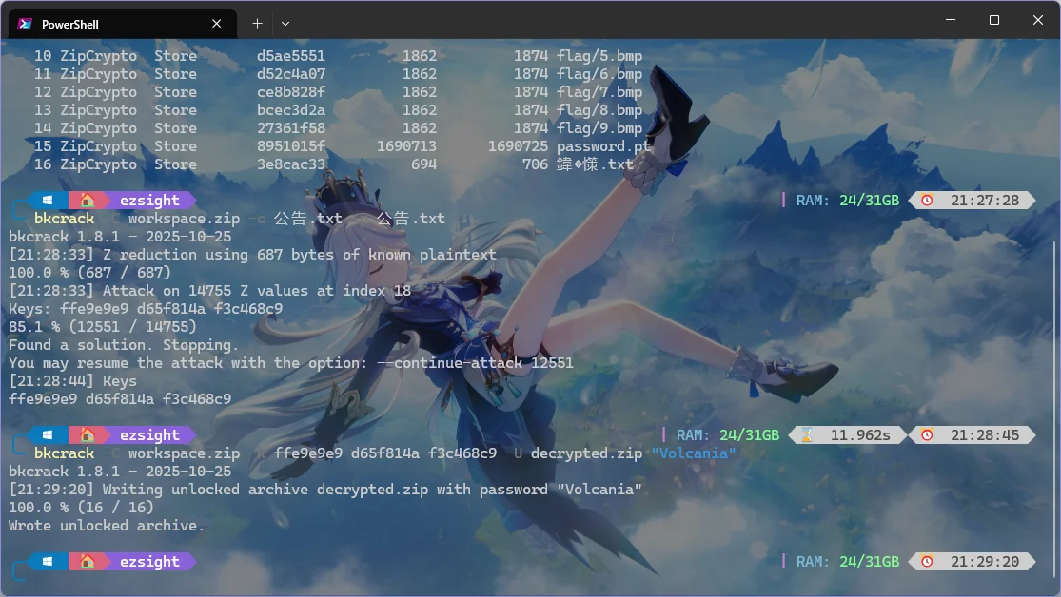Click the hourglass icon beside 11.962s
The image size is (1061, 597).
tap(807, 435)
